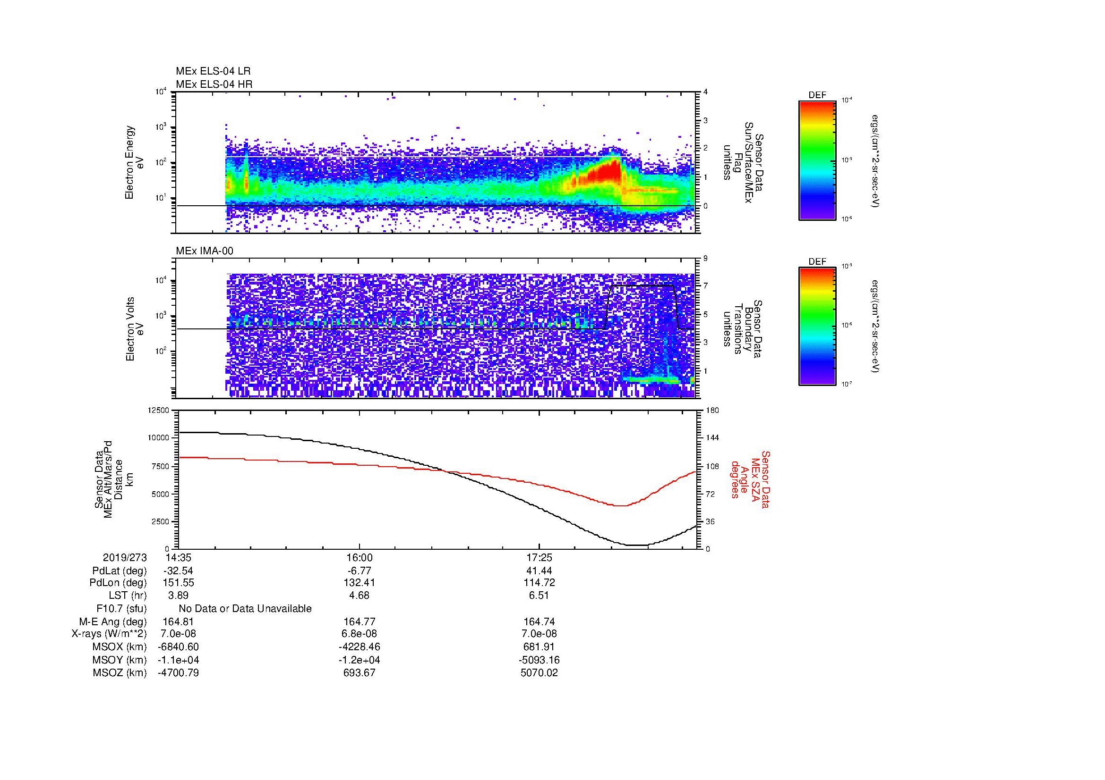The height and width of the screenshot is (780, 1105).
Task: Click the PdLon value '132.41'
Action: 359,583
